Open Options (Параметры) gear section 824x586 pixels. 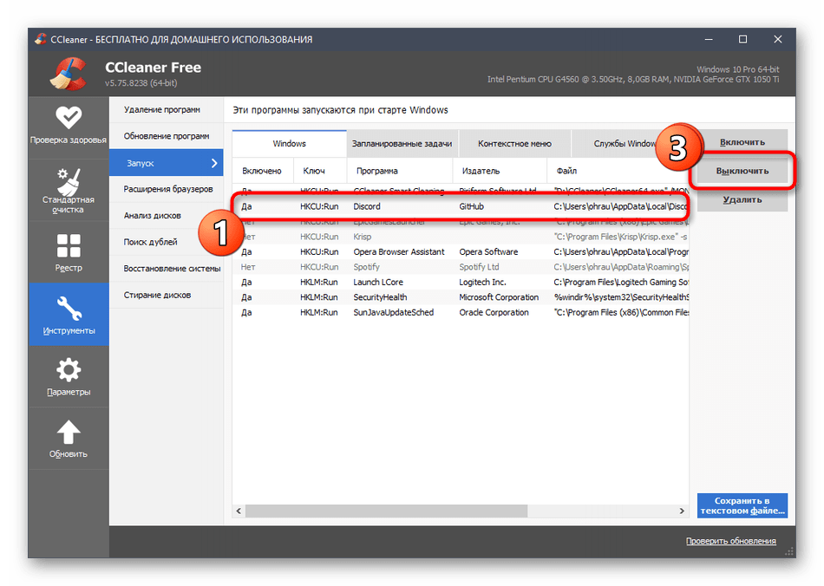[69, 376]
